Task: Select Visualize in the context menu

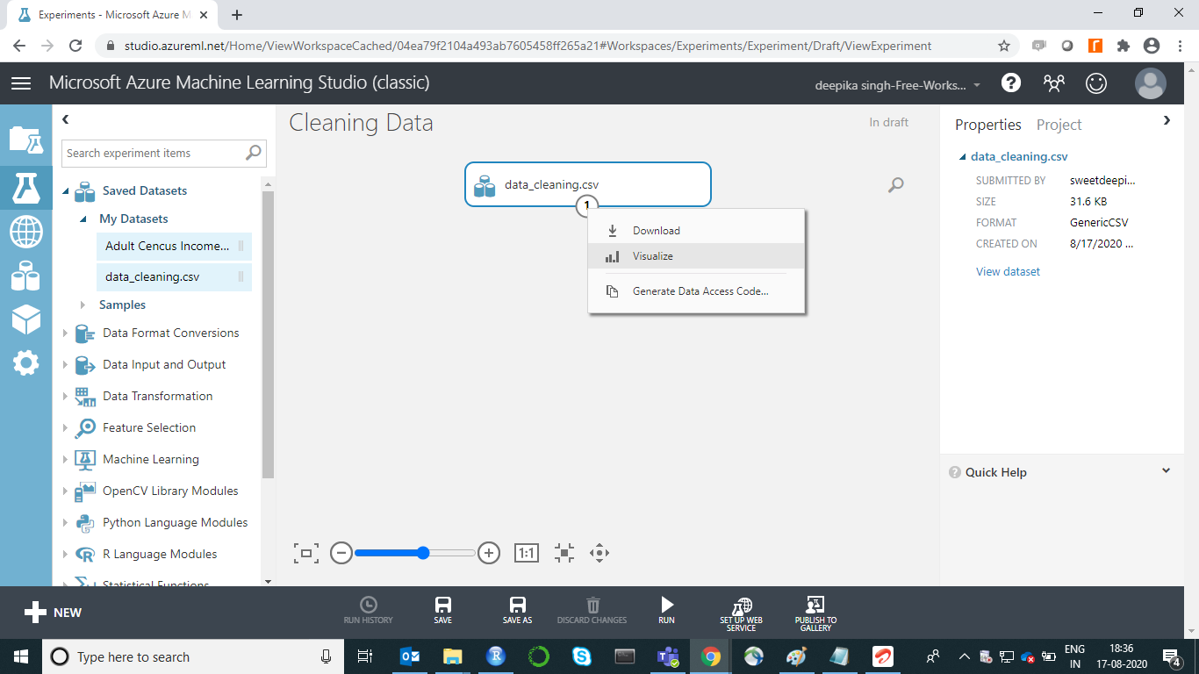Action: coord(696,256)
